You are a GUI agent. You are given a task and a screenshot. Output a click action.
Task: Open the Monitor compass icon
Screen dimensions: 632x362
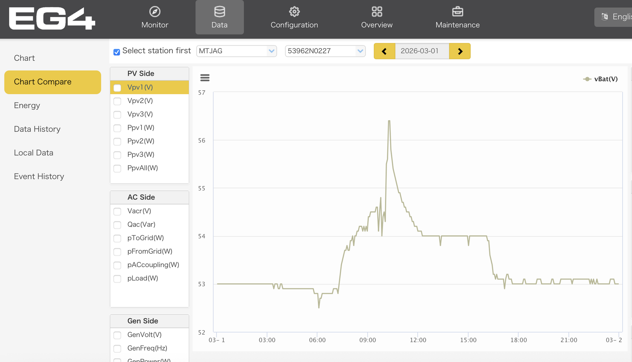(155, 12)
